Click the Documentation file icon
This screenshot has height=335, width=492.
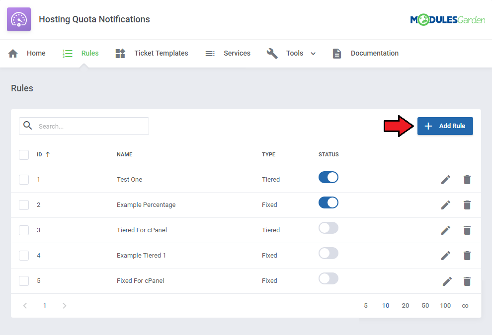[x=336, y=54]
